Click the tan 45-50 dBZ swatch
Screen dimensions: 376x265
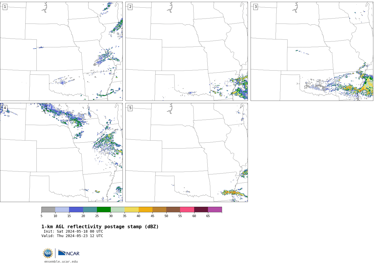click(159, 209)
